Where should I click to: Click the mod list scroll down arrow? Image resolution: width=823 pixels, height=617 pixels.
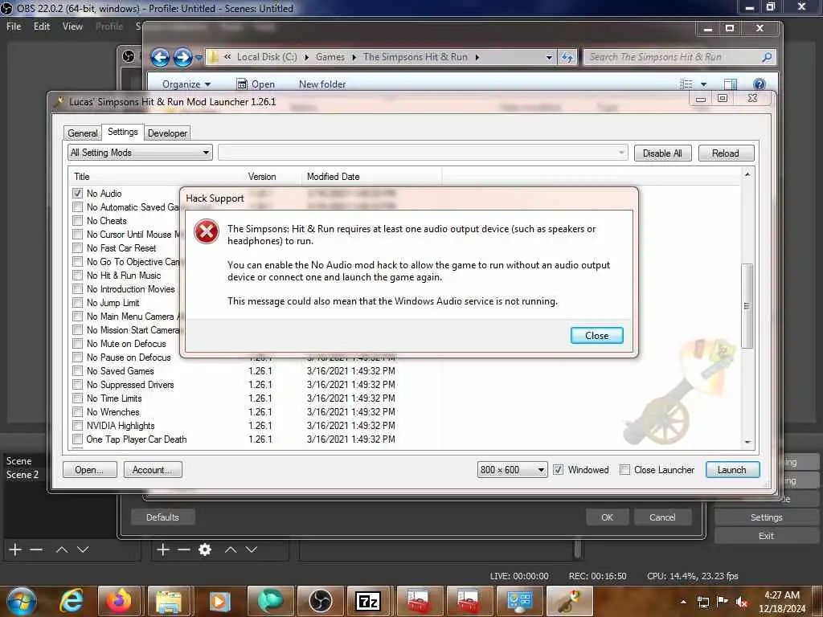coord(747,443)
